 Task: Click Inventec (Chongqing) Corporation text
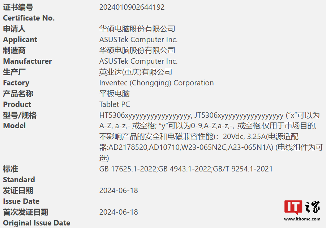[156, 83]
